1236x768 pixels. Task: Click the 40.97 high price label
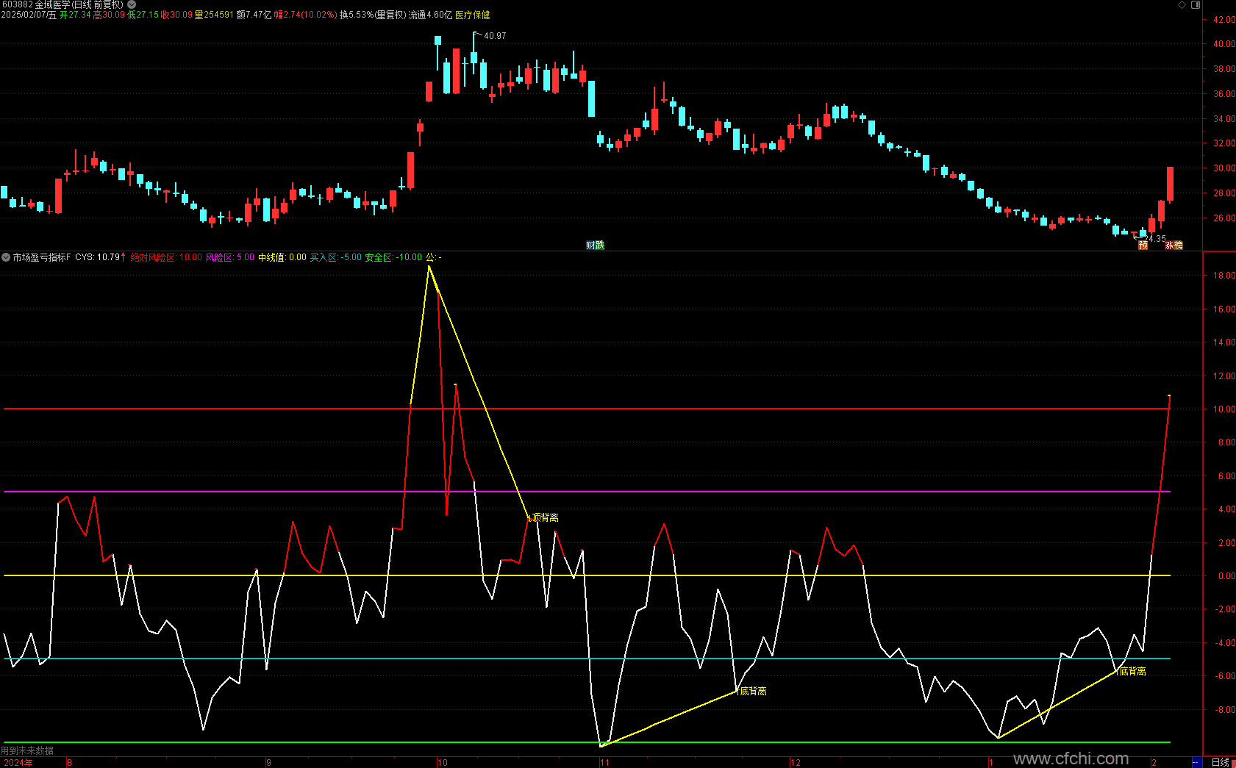[x=495, y=36]
